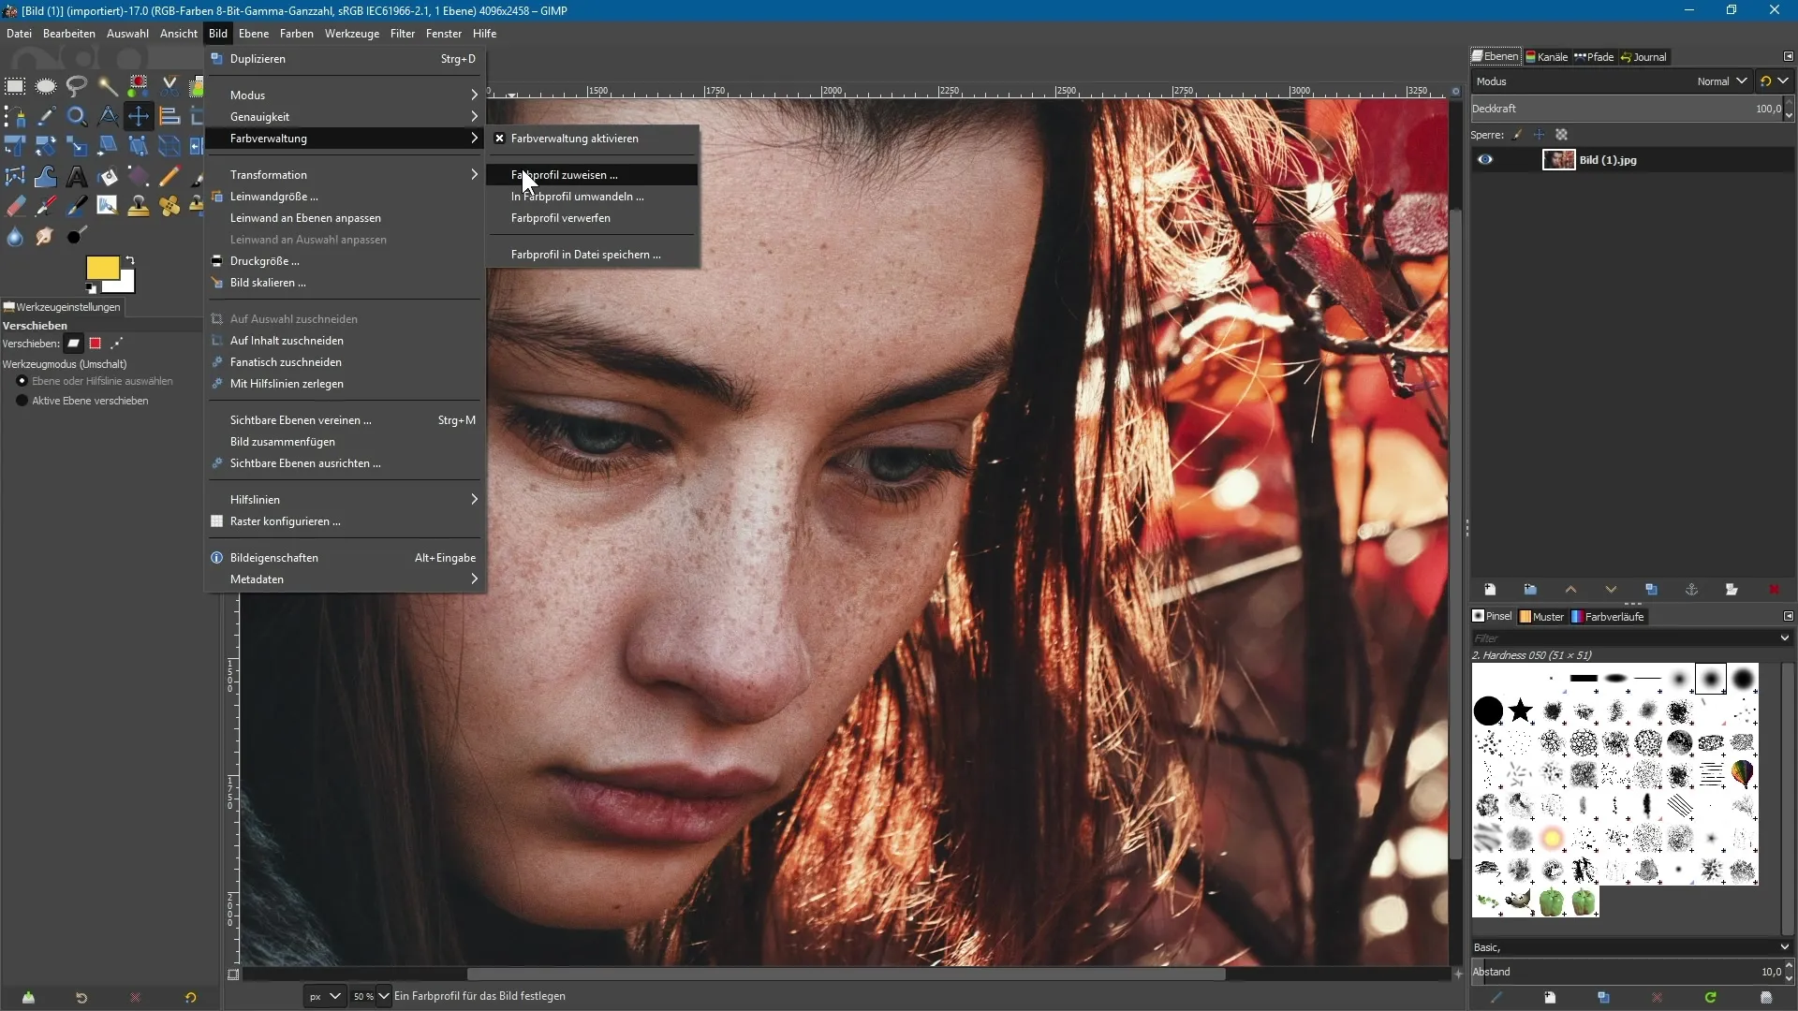Select the Ellipse Select tool
Viewport: 1798px width, 1011px height.
tap(46, 86)
